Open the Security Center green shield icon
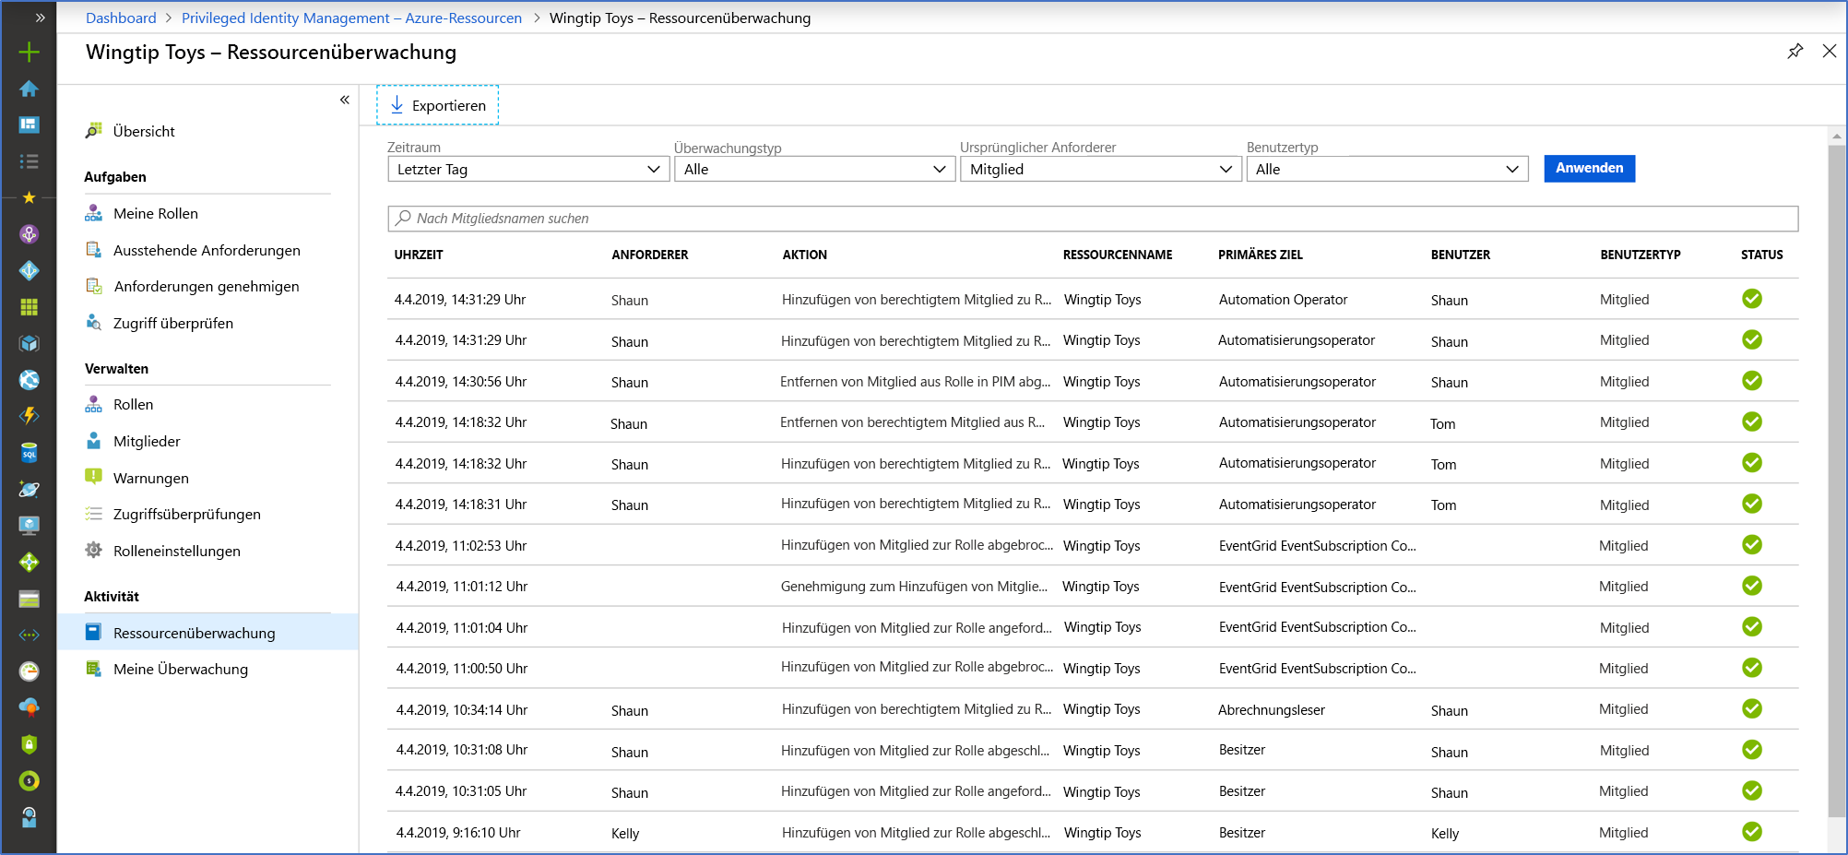1848x855 pixels. (29, 744)
